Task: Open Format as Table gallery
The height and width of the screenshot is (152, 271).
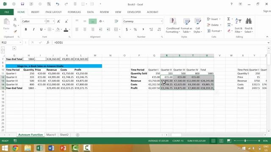Action: pyautogui.click(x=186, y=25)
